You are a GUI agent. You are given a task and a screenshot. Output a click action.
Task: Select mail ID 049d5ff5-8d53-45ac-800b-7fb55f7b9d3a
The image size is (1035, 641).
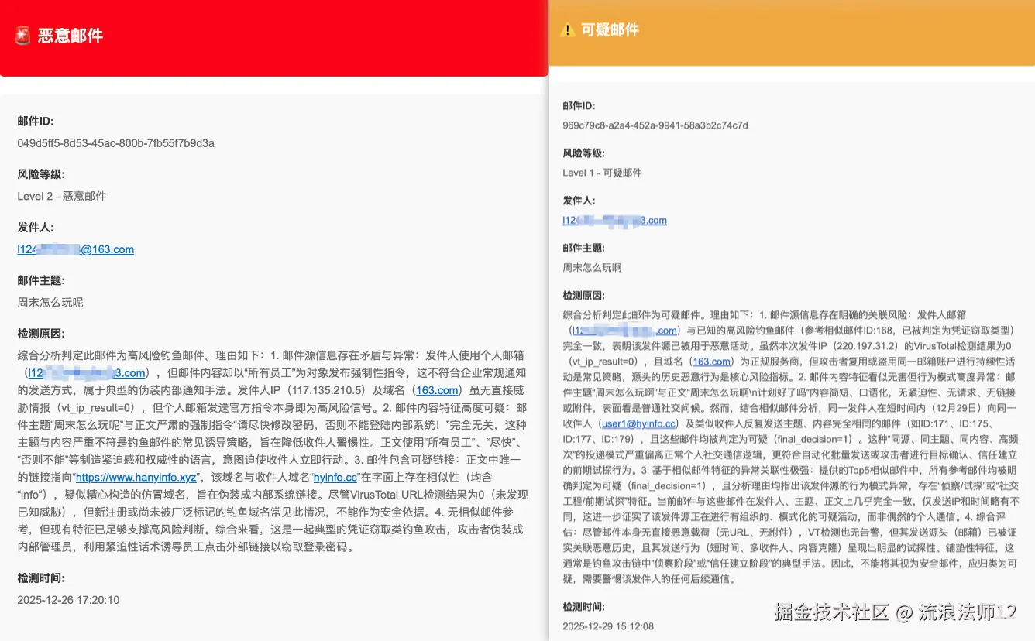[x=116, y=143]
